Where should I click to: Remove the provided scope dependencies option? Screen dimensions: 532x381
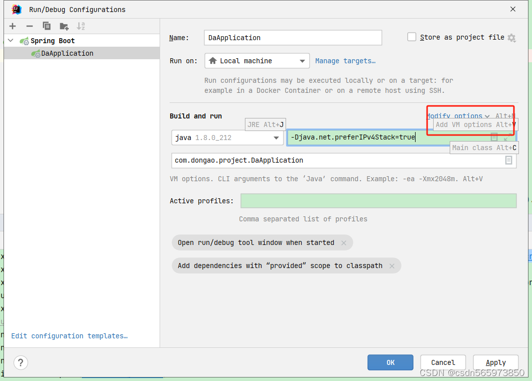pos(392,266)
